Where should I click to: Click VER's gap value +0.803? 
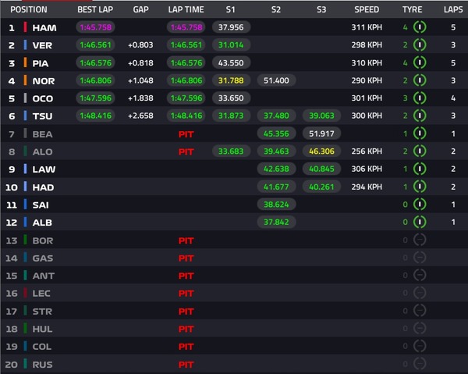pos(140,45)
